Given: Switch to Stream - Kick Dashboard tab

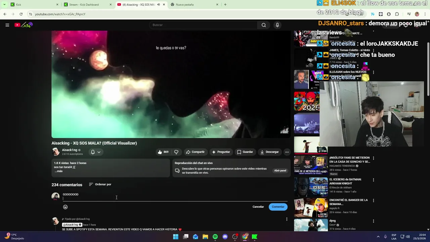Looking at the screenshot, I should 87,5.
